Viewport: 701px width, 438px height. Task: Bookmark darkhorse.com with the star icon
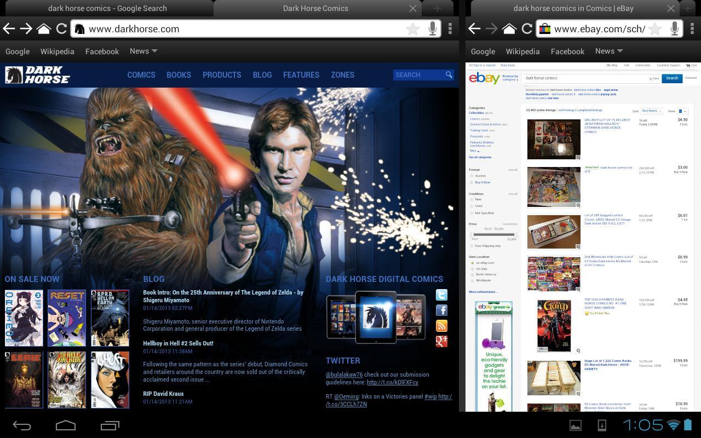412,29
